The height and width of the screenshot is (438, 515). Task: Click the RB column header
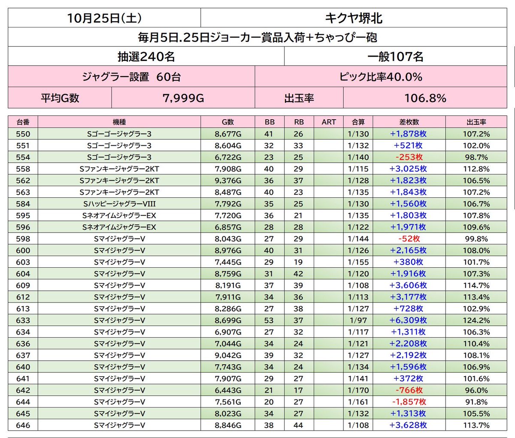click(x=299, y=122)
